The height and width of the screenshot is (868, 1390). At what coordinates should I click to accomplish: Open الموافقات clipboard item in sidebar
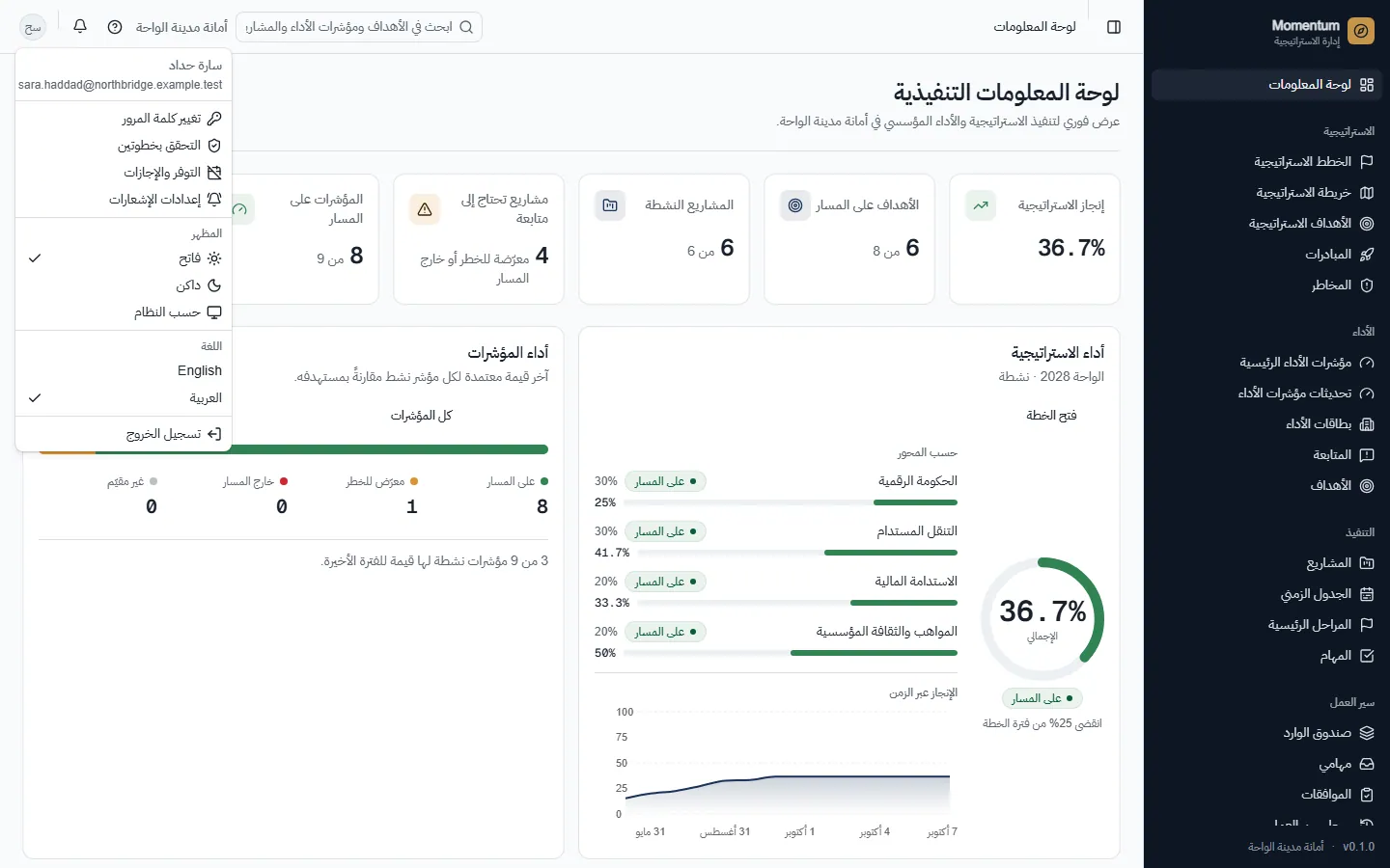tap(1266, 795)
